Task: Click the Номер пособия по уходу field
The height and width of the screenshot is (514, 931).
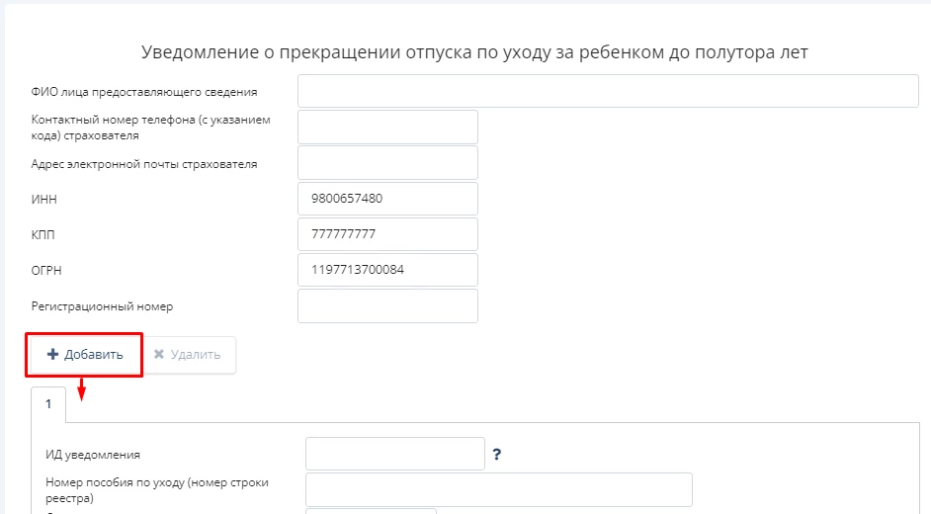Action: coord(498,489)
